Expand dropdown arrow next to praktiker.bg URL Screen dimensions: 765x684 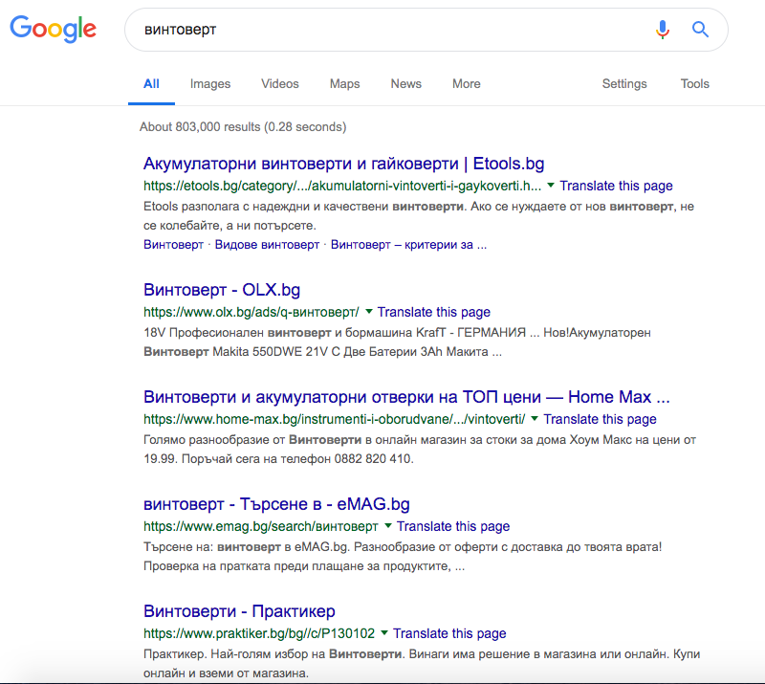click(384, 632)
